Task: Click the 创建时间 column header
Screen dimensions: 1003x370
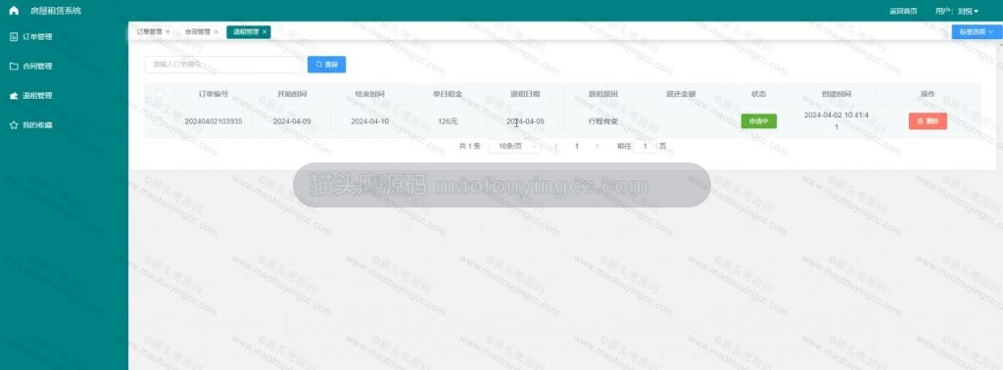Action: pyautogui.click(x=836, y=94)
